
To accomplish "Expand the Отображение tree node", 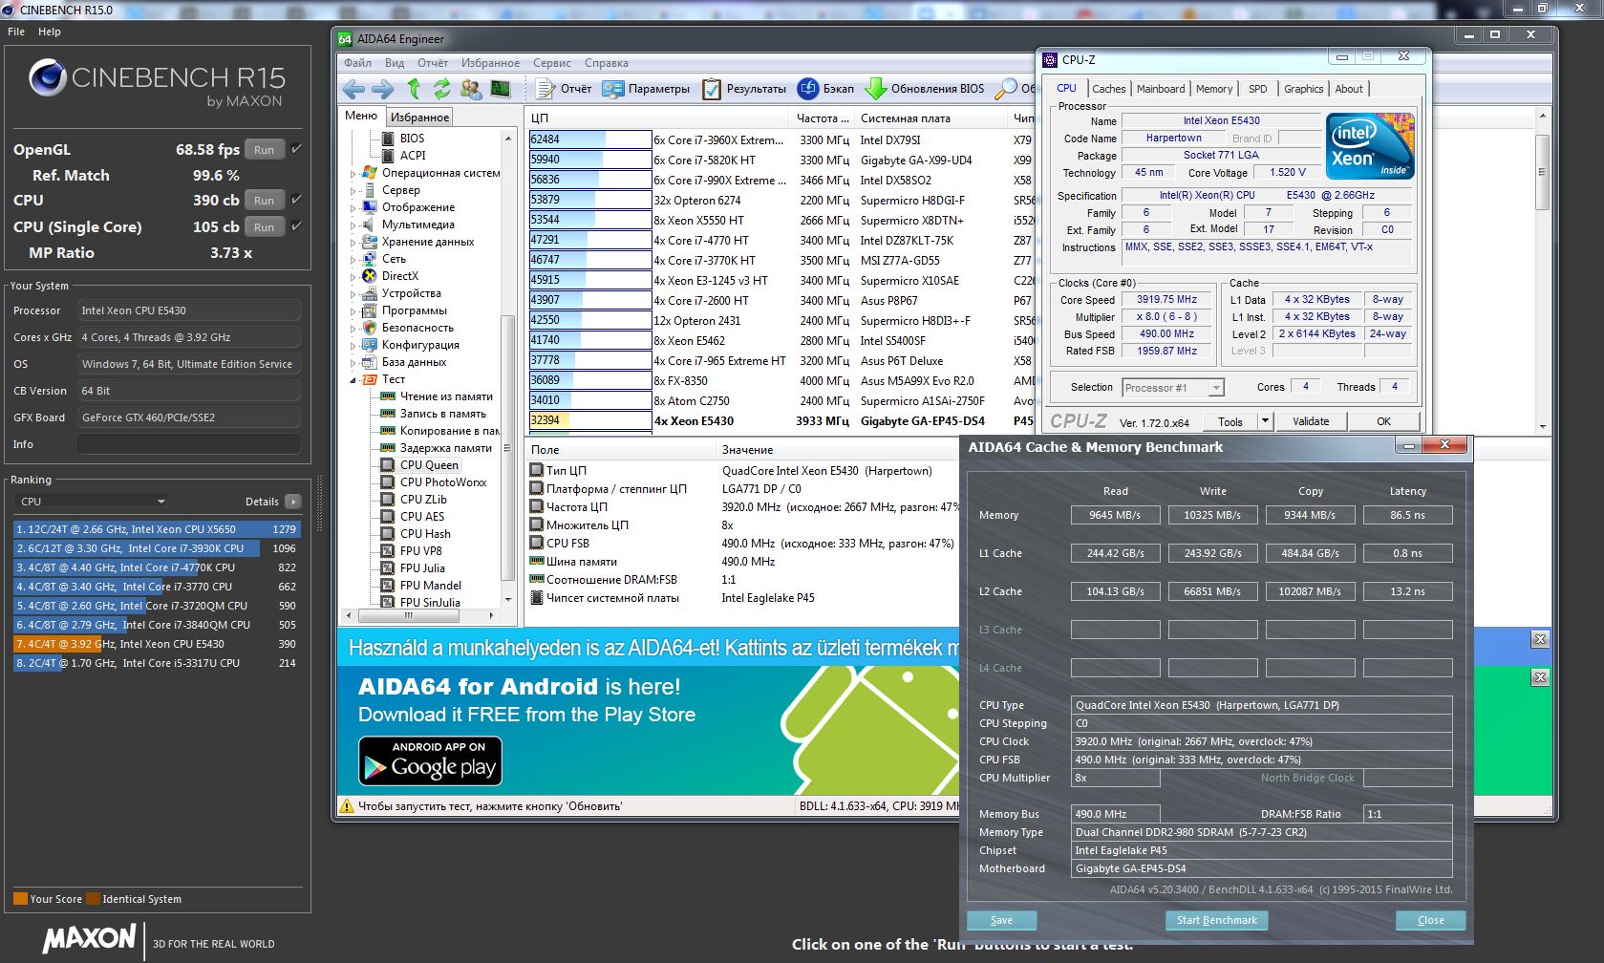I will (x=353, y=208).
